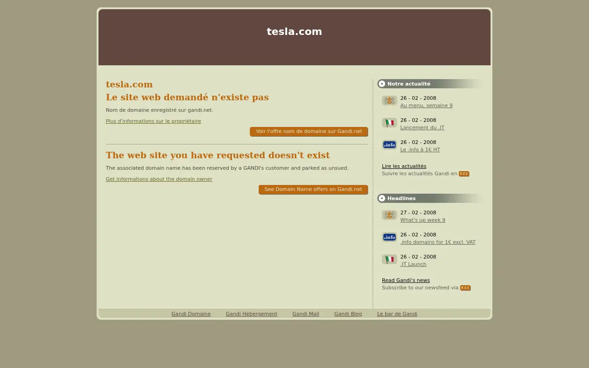Follow the 'Read Gandi's news' link
This screenshot has height=368, width=589.
[406, 281]
